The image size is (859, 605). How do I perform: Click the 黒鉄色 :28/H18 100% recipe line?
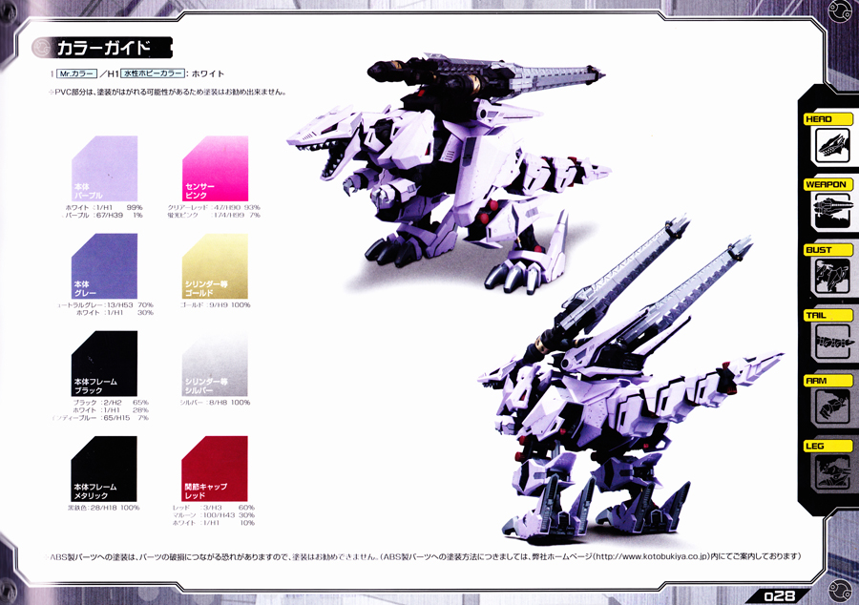(x=103, y=508)
